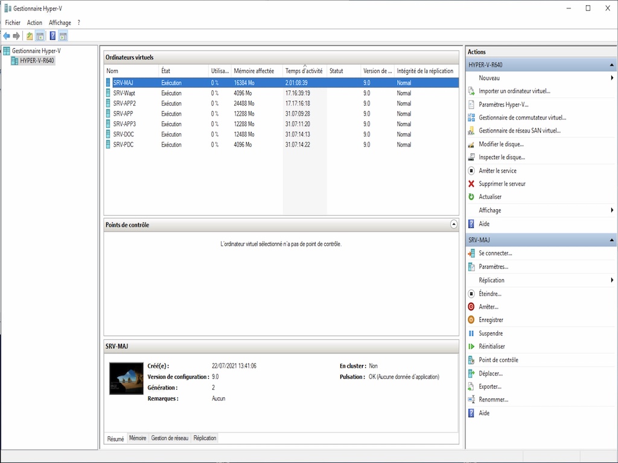
Task: Open the Action menu
Action: (34, 22)
